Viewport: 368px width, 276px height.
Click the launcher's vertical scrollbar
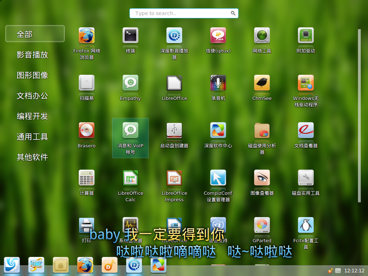[359, 115]
